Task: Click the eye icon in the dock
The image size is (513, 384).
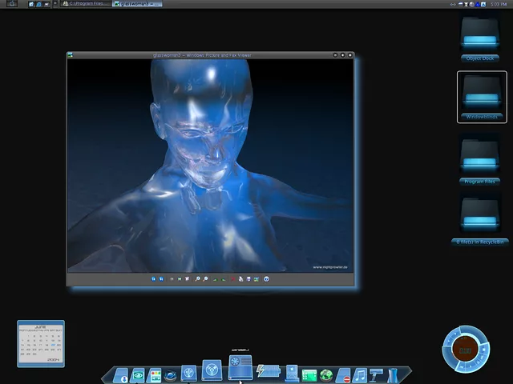Action: point(139,374)
